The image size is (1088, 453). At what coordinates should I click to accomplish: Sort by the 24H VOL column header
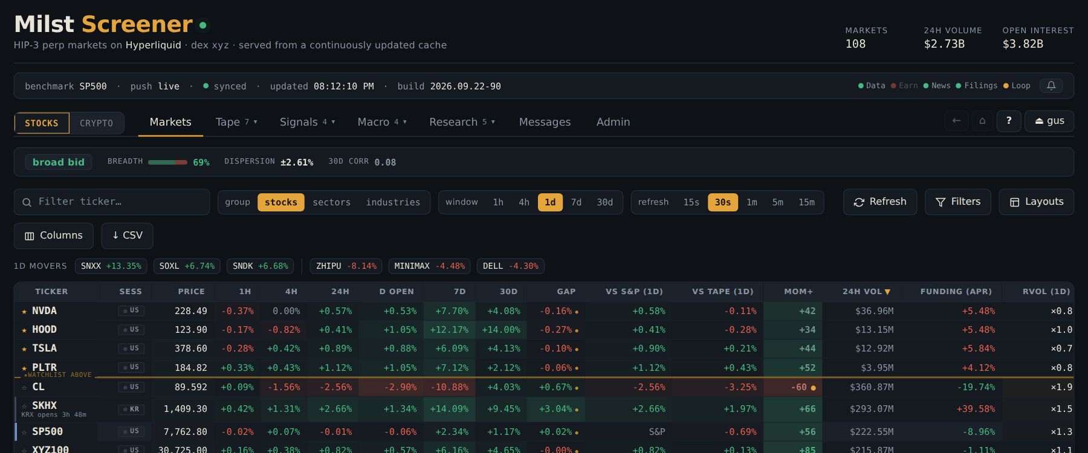click(x=866, y=292)
